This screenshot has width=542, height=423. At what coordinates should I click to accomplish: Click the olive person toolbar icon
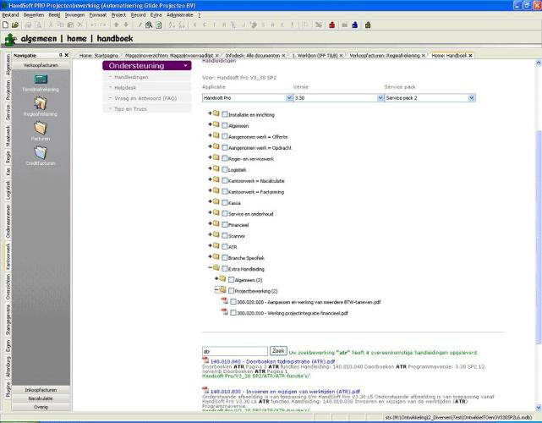click(x=368, y=25)
